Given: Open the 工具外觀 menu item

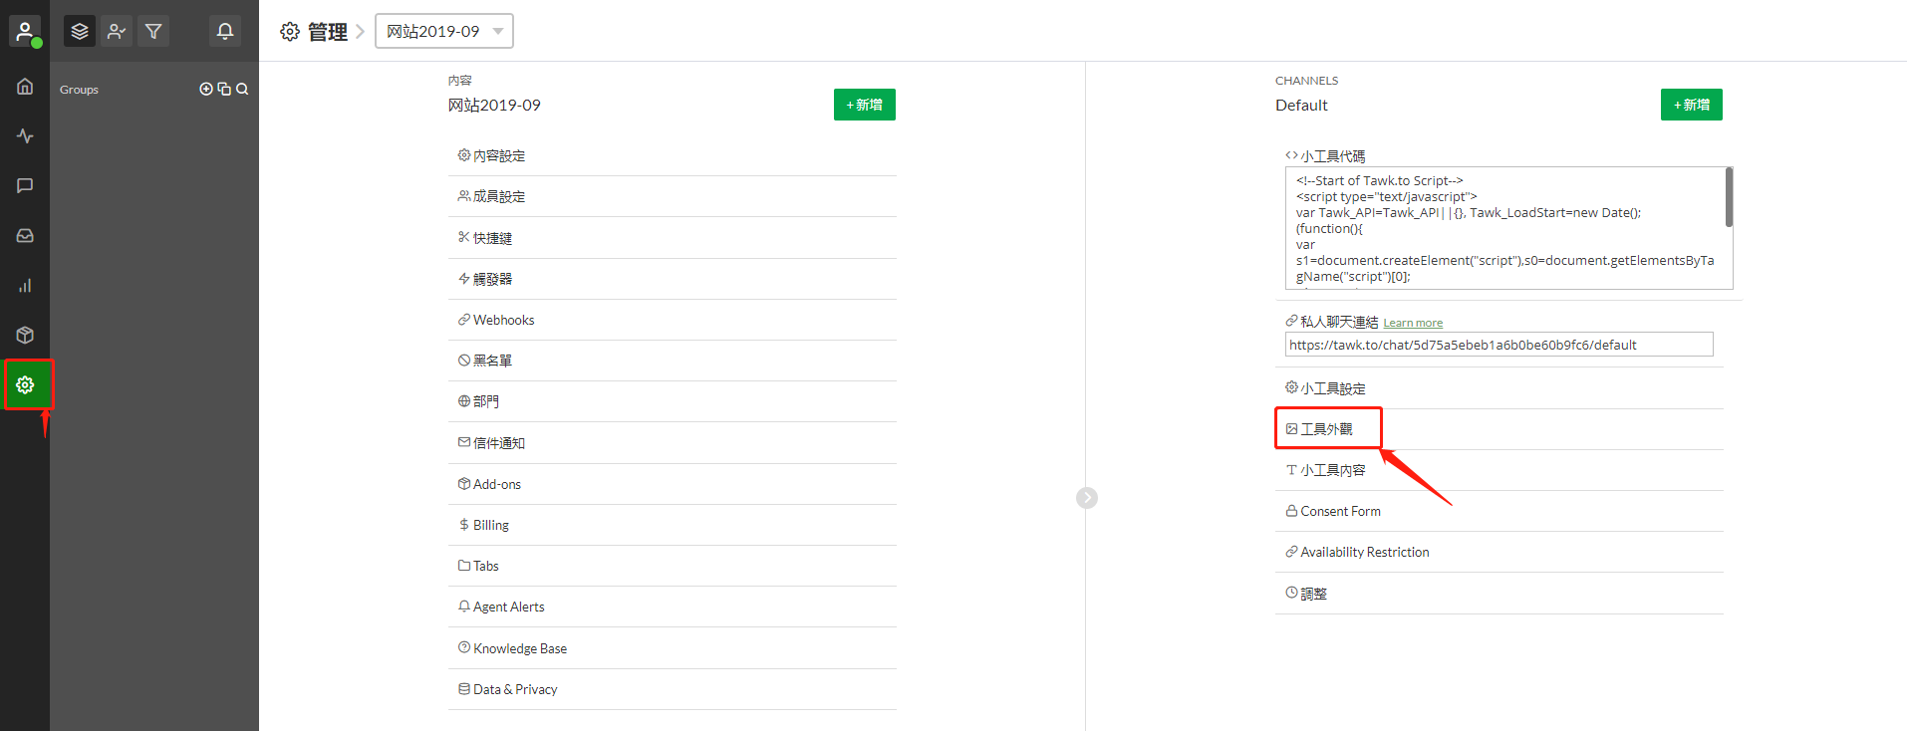Looking at the screenshot, I should click(1326, 429).
